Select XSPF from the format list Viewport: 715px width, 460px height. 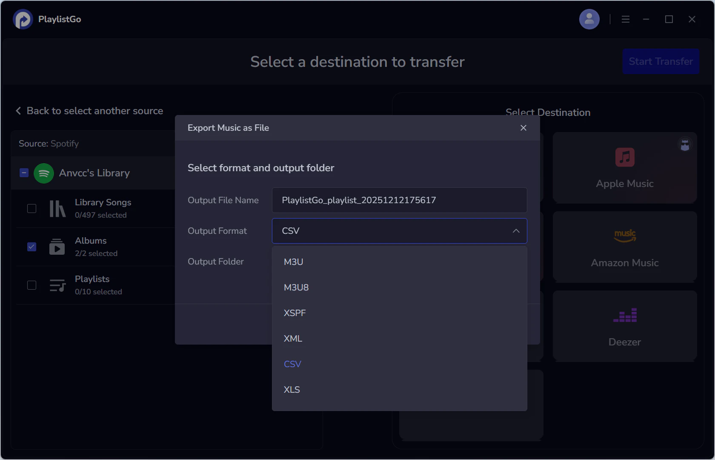tap(295, 313)
